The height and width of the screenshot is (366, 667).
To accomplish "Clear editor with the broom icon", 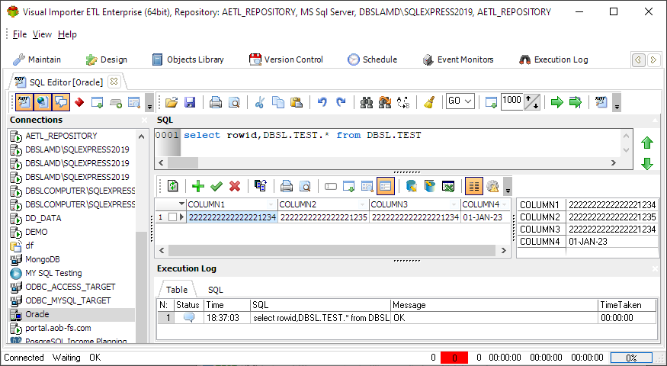I will (x=429, y=102).
